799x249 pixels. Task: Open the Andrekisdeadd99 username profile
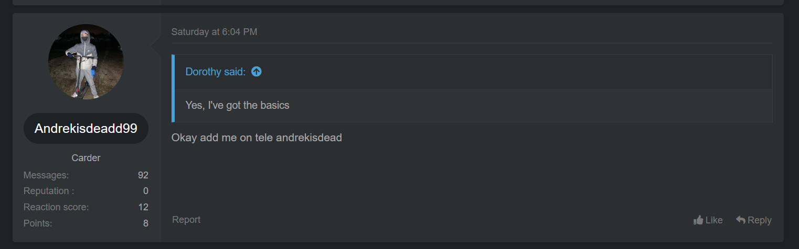pyautogui.click(x=86, y=129)
